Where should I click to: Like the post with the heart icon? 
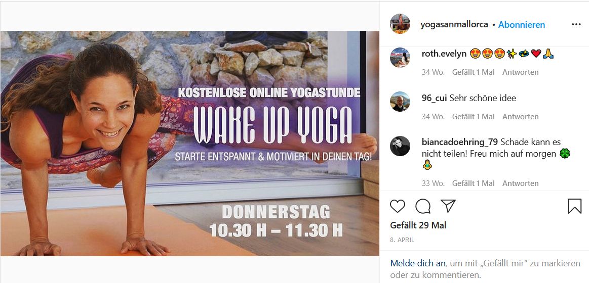coord(398,206)
